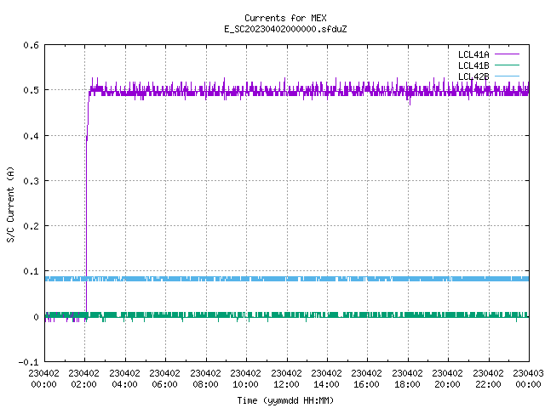This screenshot has width=545, height=408.
Task: Click the y-axis tick value 0.6
Action: [31, 45]
